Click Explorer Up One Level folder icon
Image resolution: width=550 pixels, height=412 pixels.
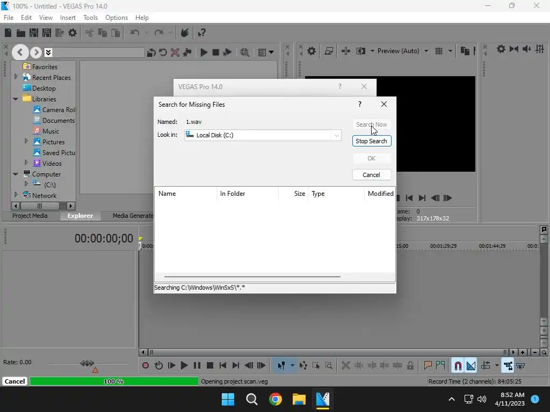151,53
